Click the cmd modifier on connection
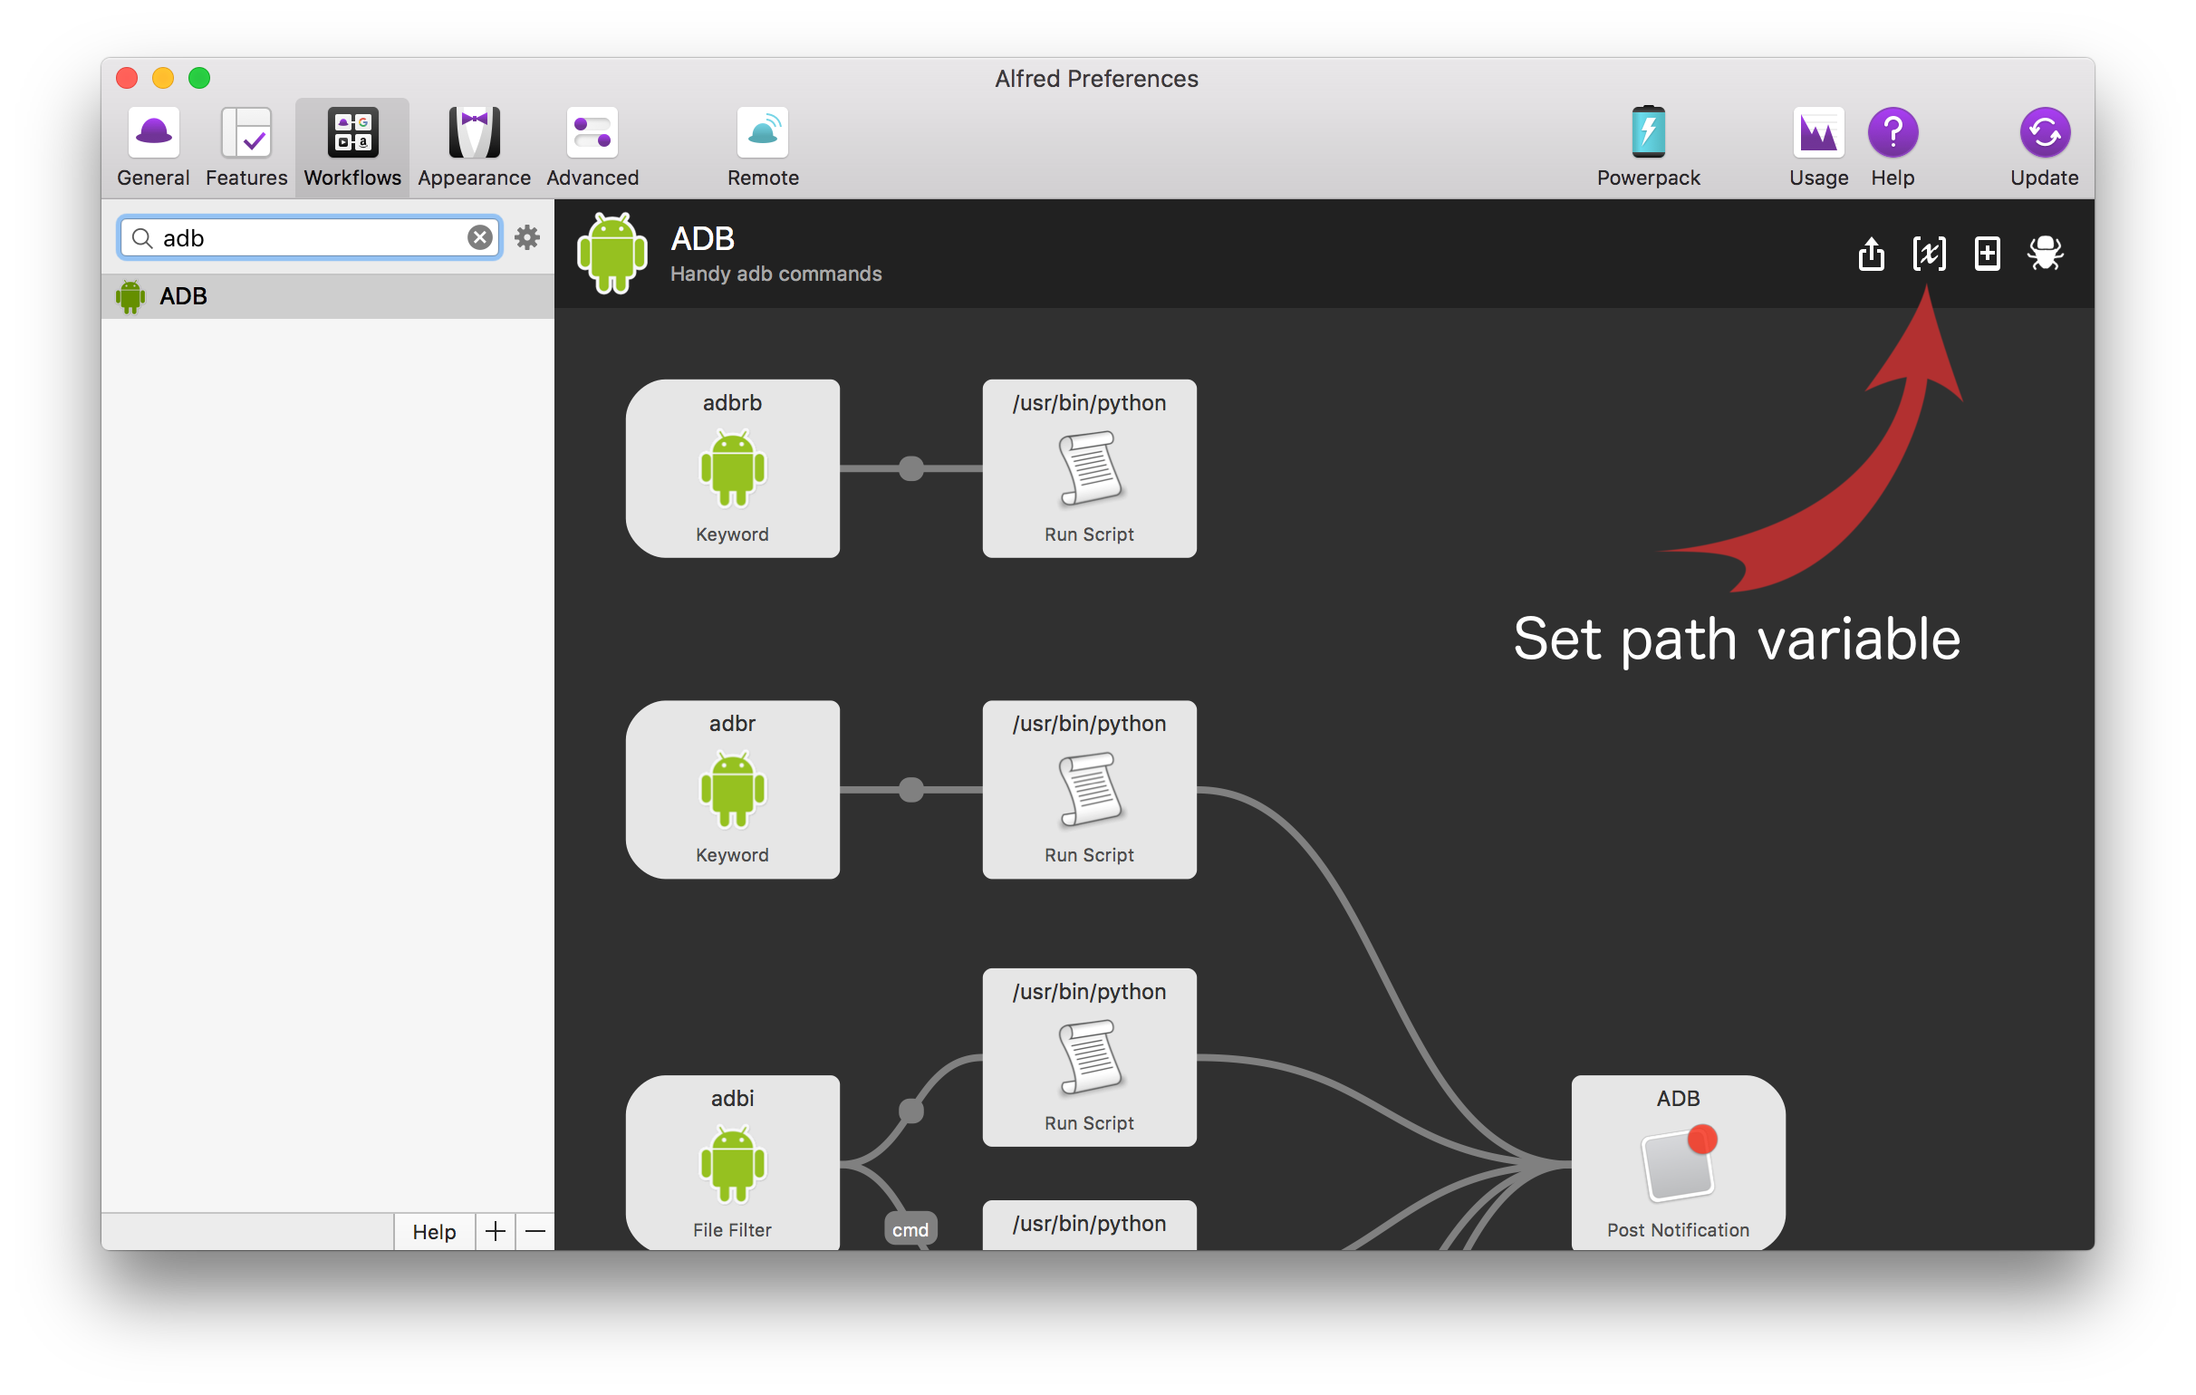The image size is (2196, 1395). pos(910,1229)
